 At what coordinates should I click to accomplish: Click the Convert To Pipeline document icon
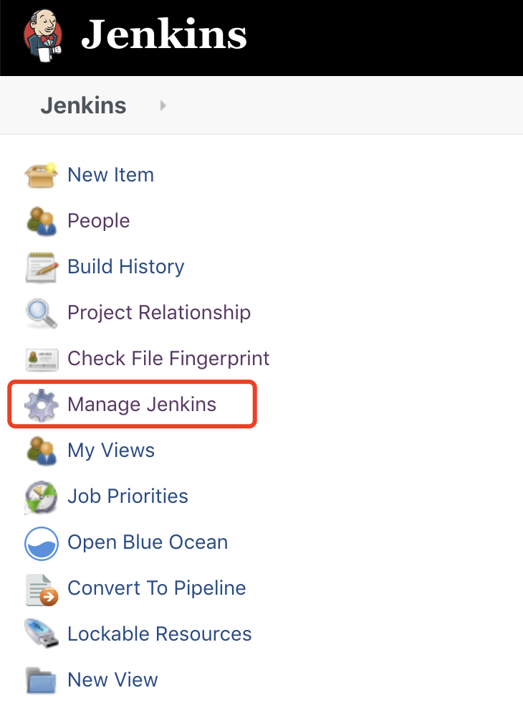[42, 590]
